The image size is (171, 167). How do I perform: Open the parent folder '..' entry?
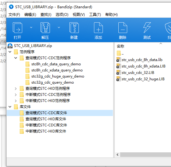[120, 53]
